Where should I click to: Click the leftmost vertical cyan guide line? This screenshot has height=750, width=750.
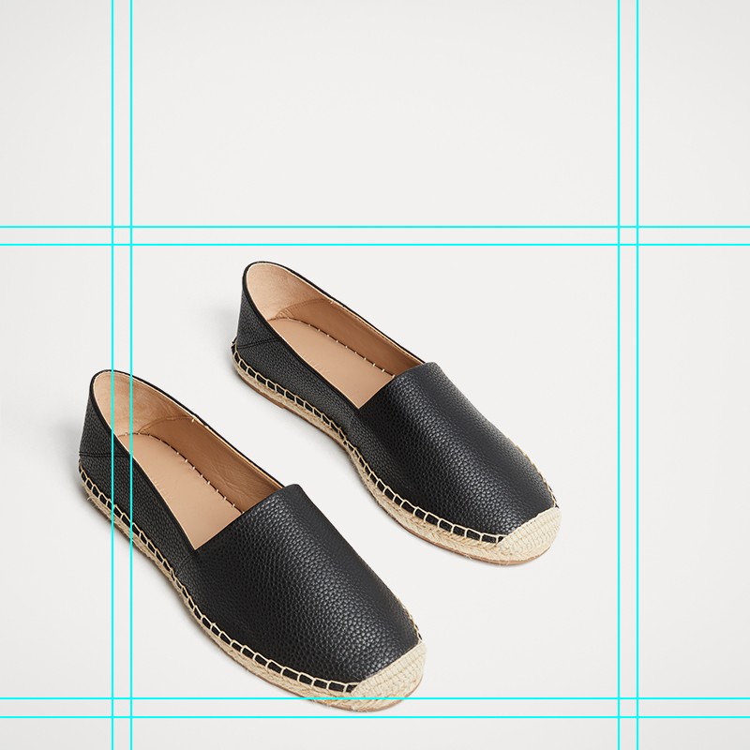tap(112, 141)
